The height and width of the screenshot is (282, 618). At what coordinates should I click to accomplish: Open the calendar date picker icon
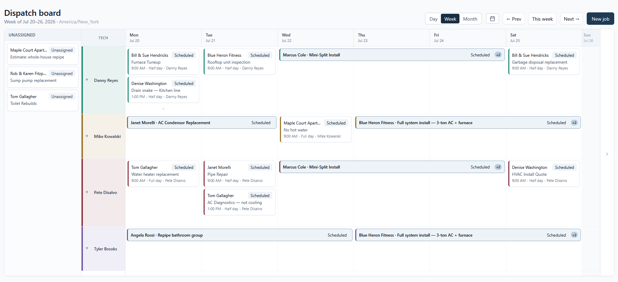coord(492,19)
